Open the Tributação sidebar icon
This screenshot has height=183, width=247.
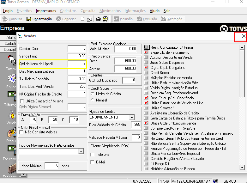point(12,96)
